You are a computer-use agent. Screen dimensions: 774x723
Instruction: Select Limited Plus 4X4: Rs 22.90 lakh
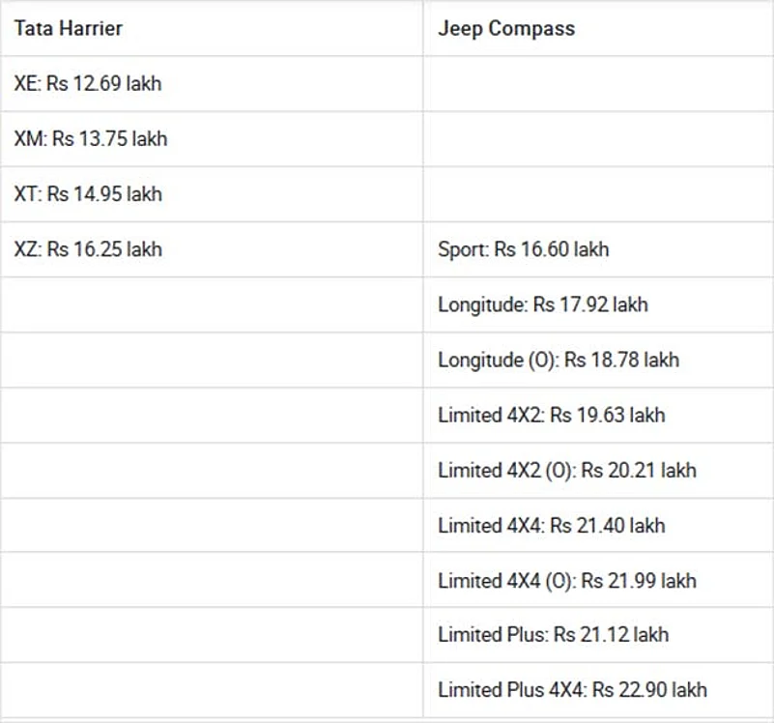point(572,690)
